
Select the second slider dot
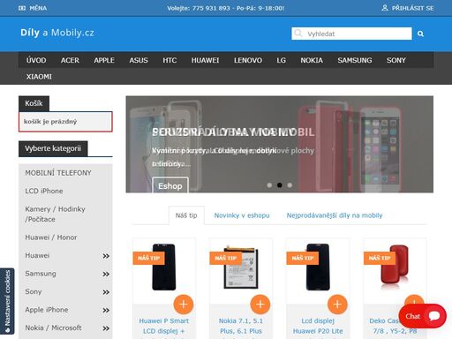(280, 185)
